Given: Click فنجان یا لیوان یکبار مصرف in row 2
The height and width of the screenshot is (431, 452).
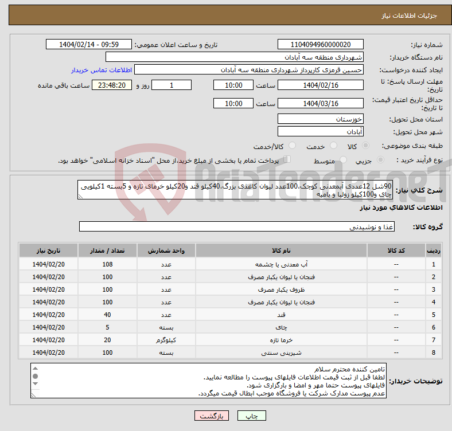Looking at the screenshot, I should coord(281,277).
